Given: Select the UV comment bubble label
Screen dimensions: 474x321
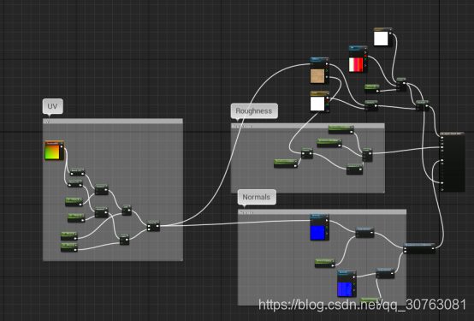Looking at the screenshot, I should coord(52,106).
